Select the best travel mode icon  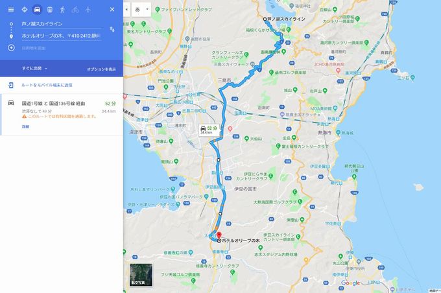click(x=25, y=10)
